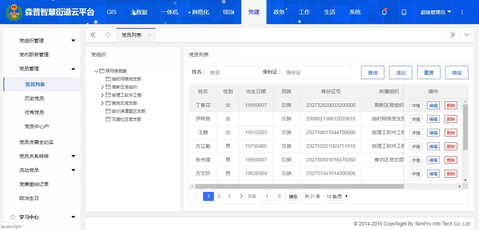This screenshot has height=230, width=479.
Task: Click folder icon of 哈尔滨道里区支部
Action: tap(108, 111)
